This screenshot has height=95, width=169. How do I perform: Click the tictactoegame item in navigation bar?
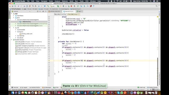coord(64,9)
